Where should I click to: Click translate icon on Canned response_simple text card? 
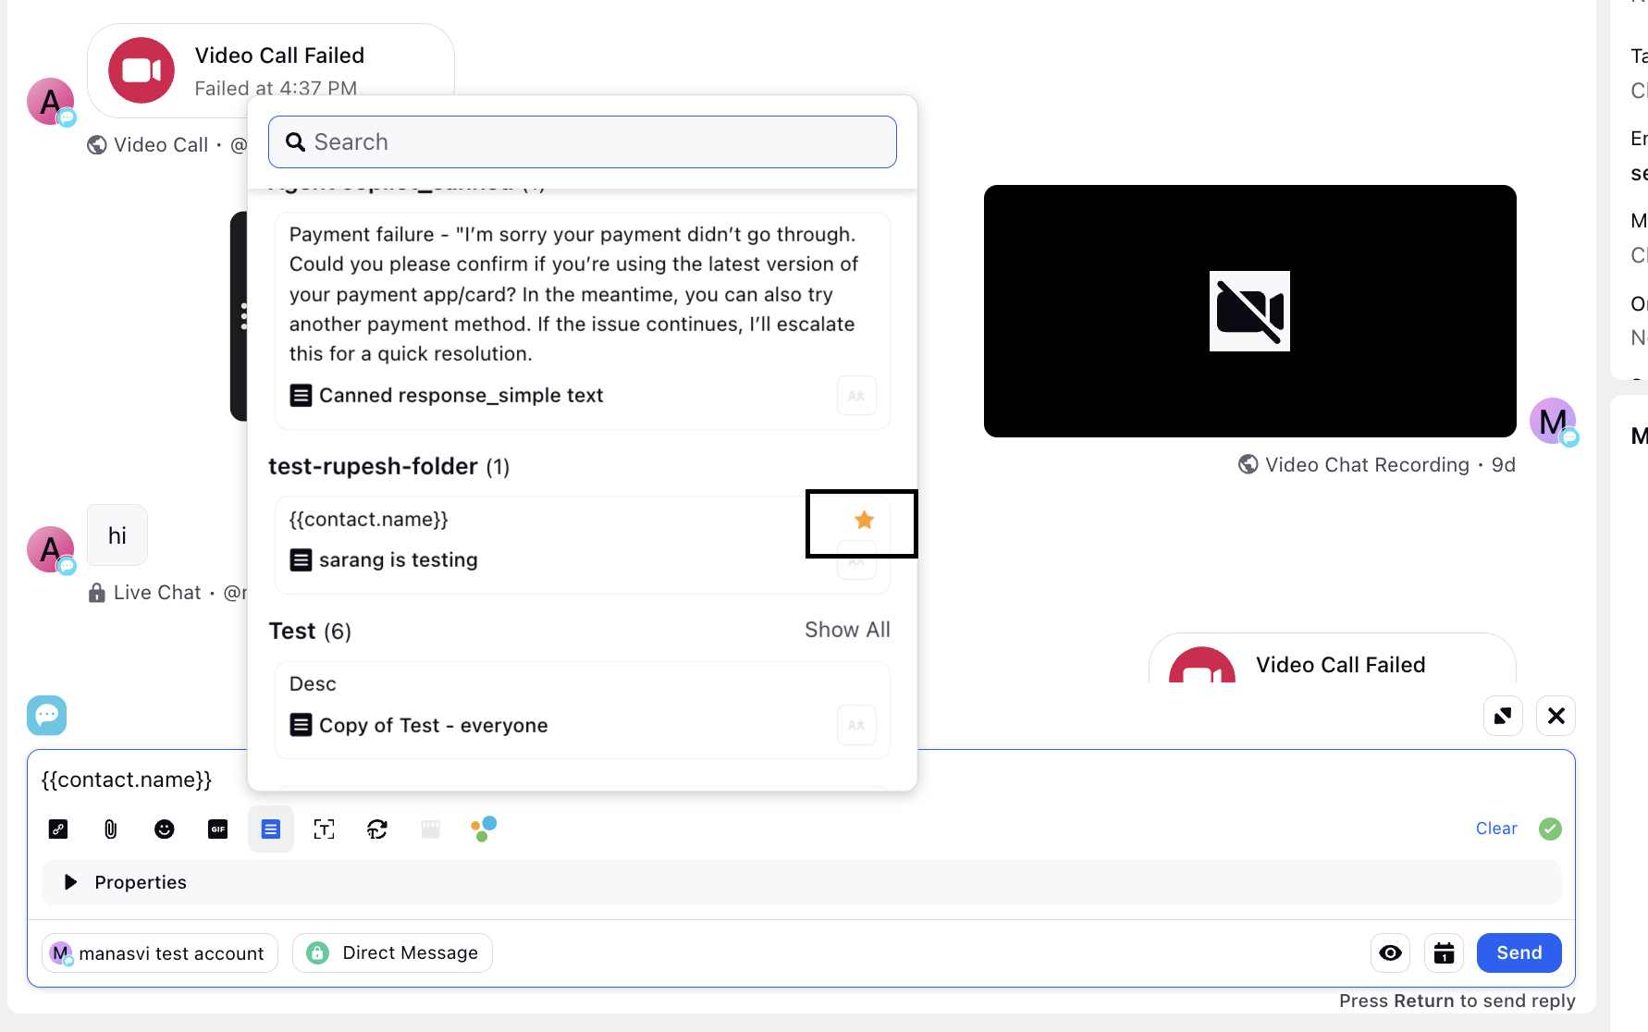[856, 396]
